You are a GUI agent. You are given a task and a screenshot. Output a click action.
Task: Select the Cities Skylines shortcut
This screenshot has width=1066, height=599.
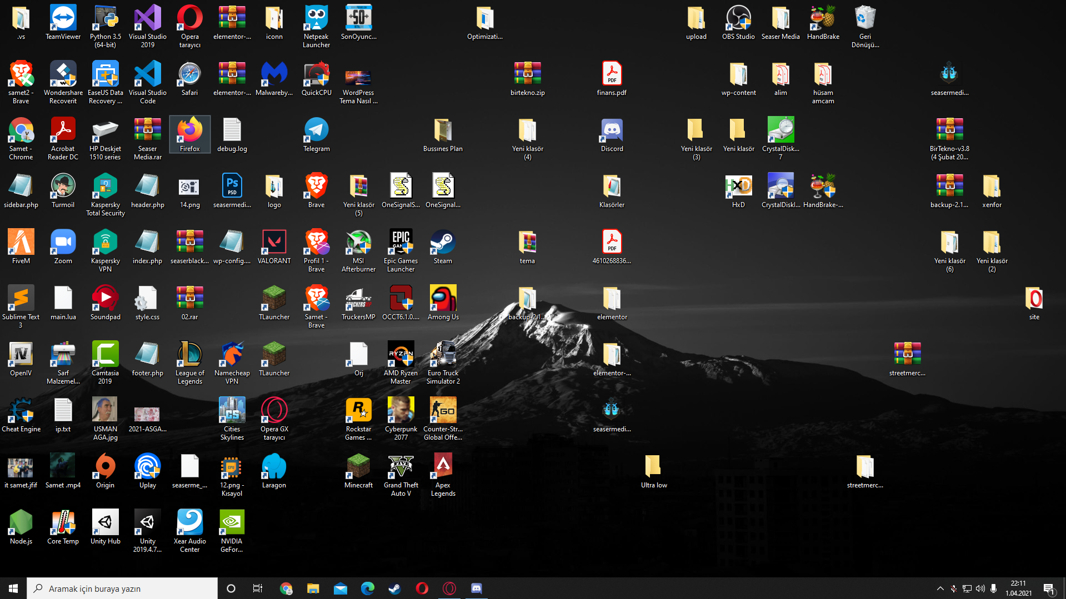click(232, 419)
